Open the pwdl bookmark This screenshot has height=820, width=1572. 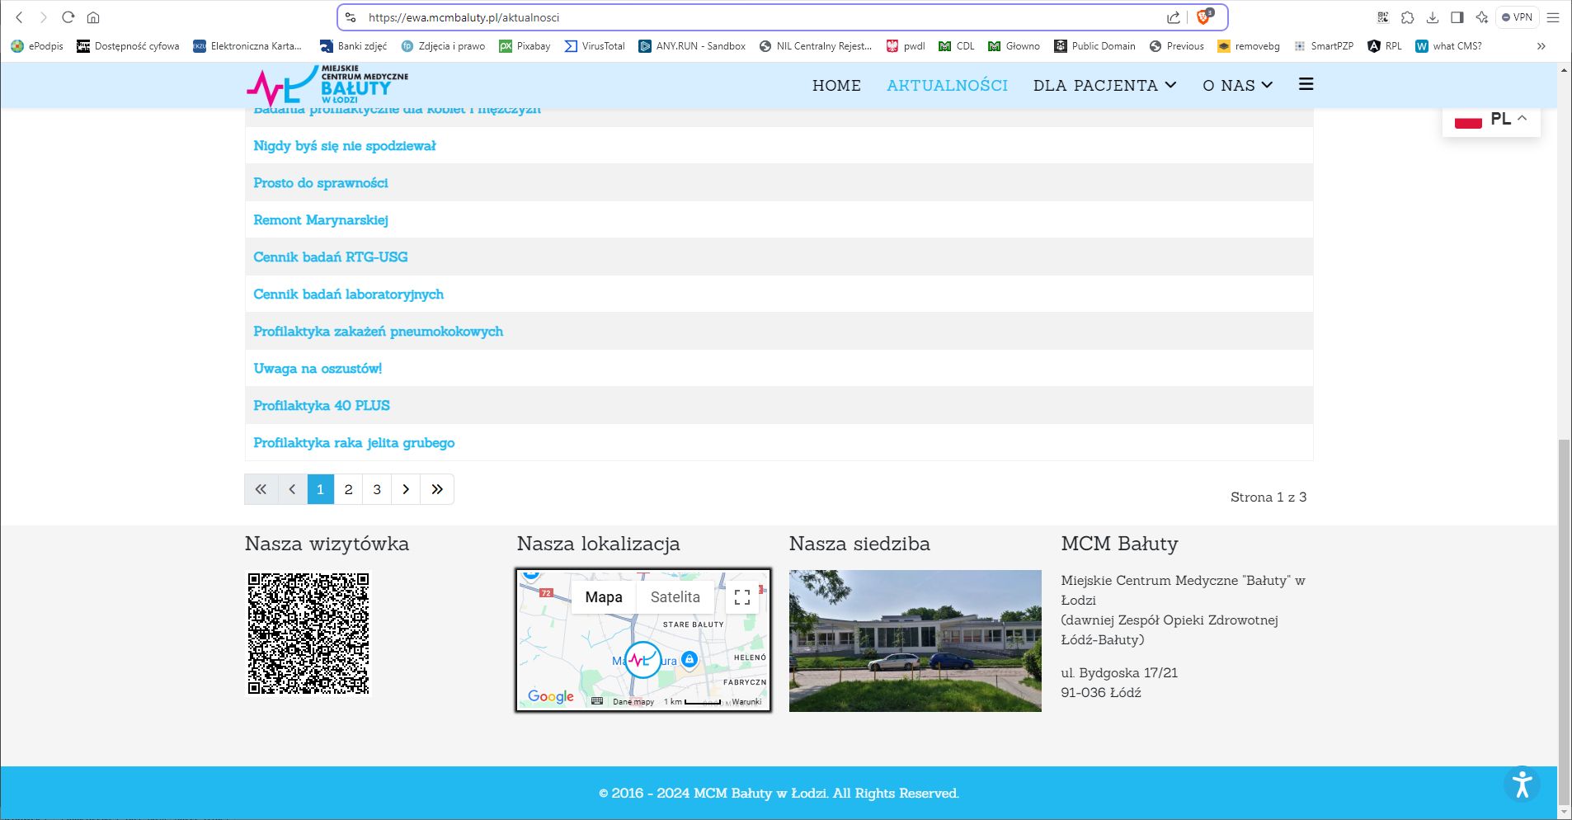pyautogui.click(x=906, y=46)
